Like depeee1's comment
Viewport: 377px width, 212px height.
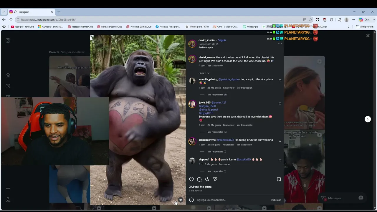(x=280, y=160)
